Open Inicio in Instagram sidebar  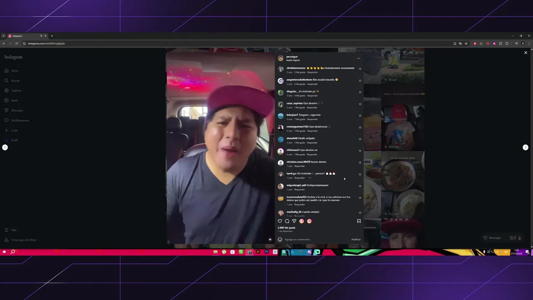(x=12, y=71)
